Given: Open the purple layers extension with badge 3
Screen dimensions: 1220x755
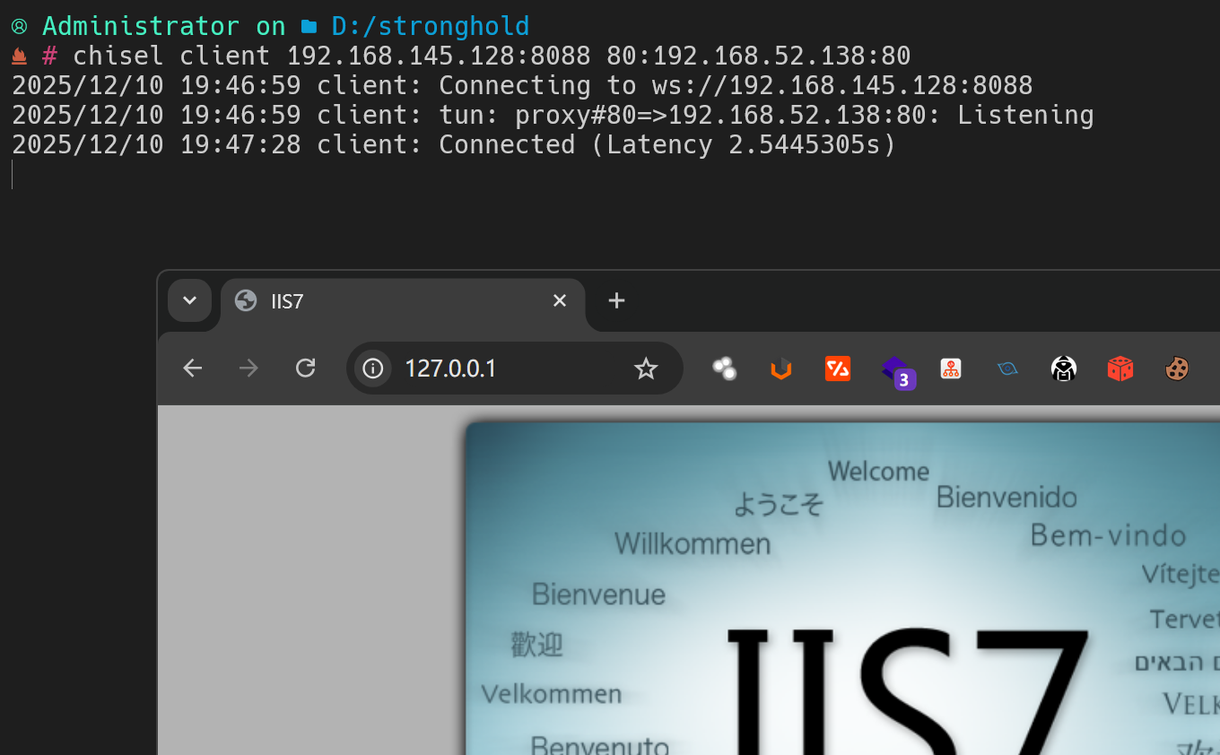Looking at the screenshot, I should point(897,371).
